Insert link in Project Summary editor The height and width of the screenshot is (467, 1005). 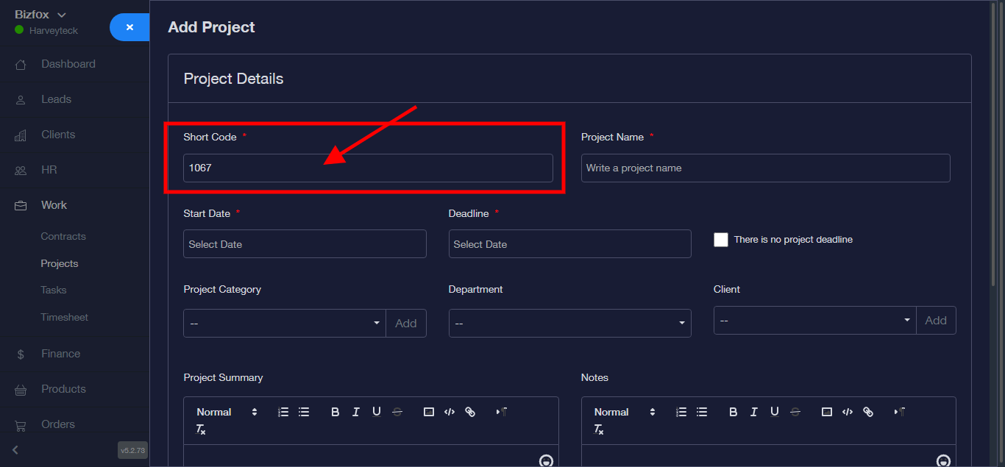coord(470,412)
